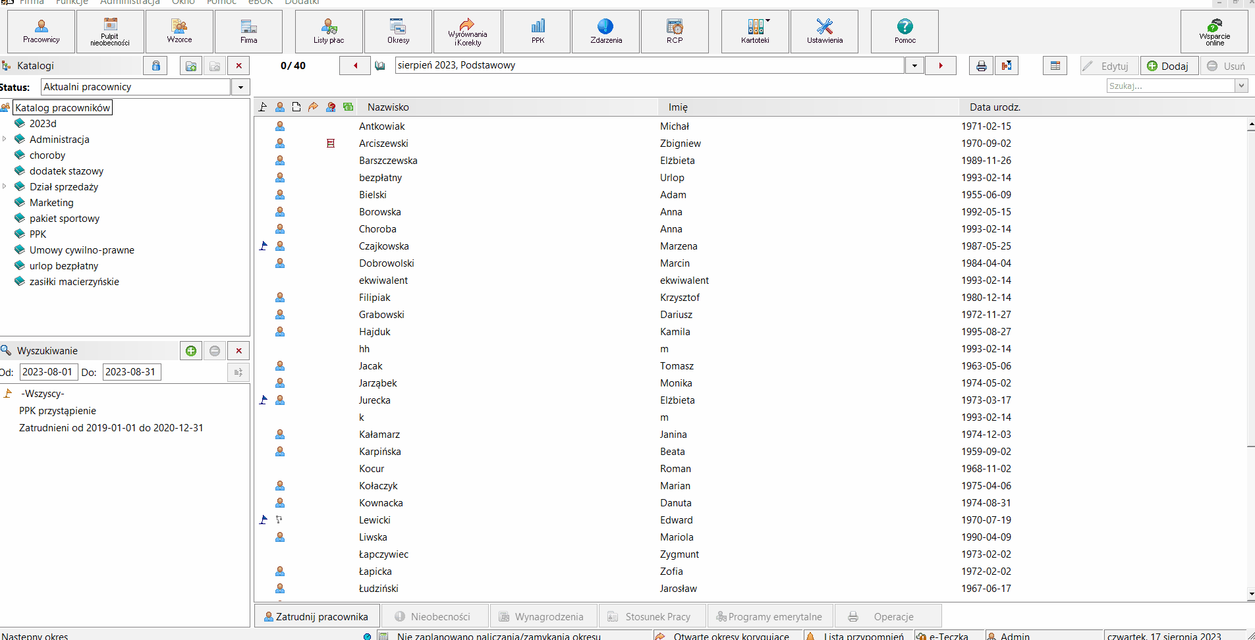The height and width of the screenshot is (640, 1255).
Task: Open the Kartoteki toolbar item
Action: (755, 31)
